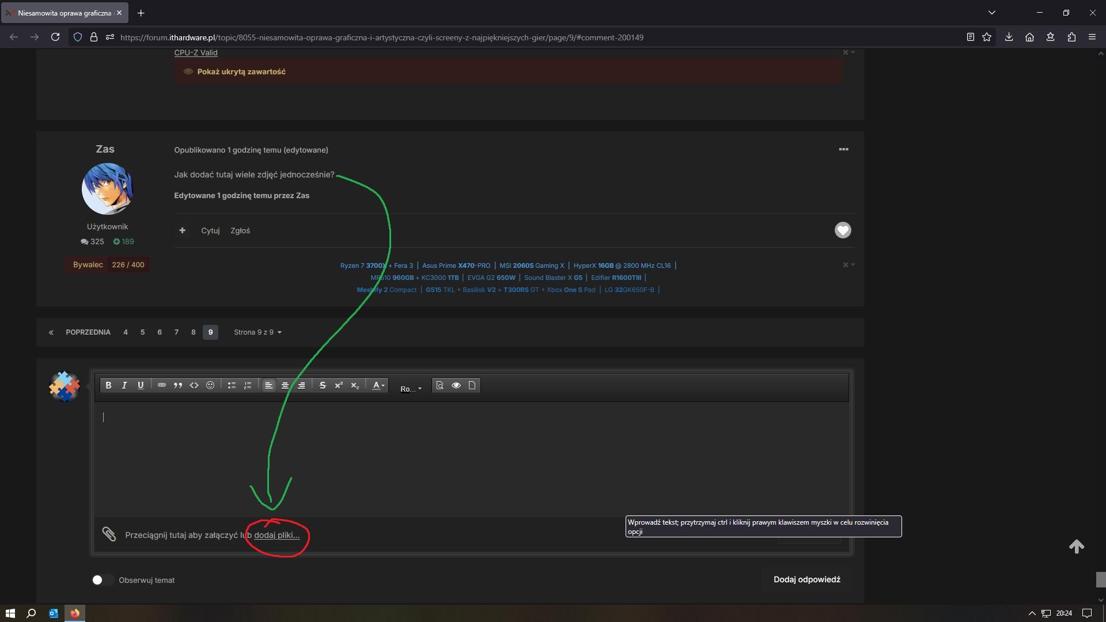Apply strikethrough formatting

[323, 385]
